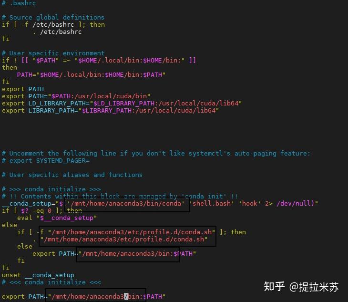This screenshot has width=348, height=302.
Task: Click the sourced conda.sh path line
Action: [124, 239]
